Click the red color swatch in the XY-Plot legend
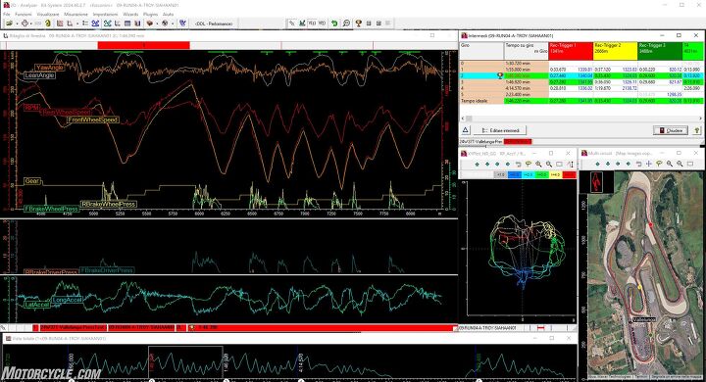This screenshot has height=382, width=706. 569,174
